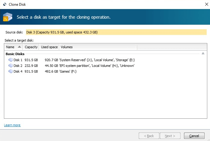Image resolution: width=210 pixels, height=141 pixels.
Task: Click volumes text starting 'EFI system partition'
Action: click(x=97, y=66)
